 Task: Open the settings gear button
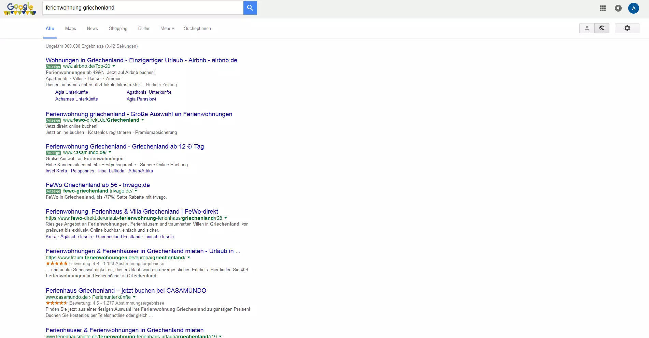(627, 28)
